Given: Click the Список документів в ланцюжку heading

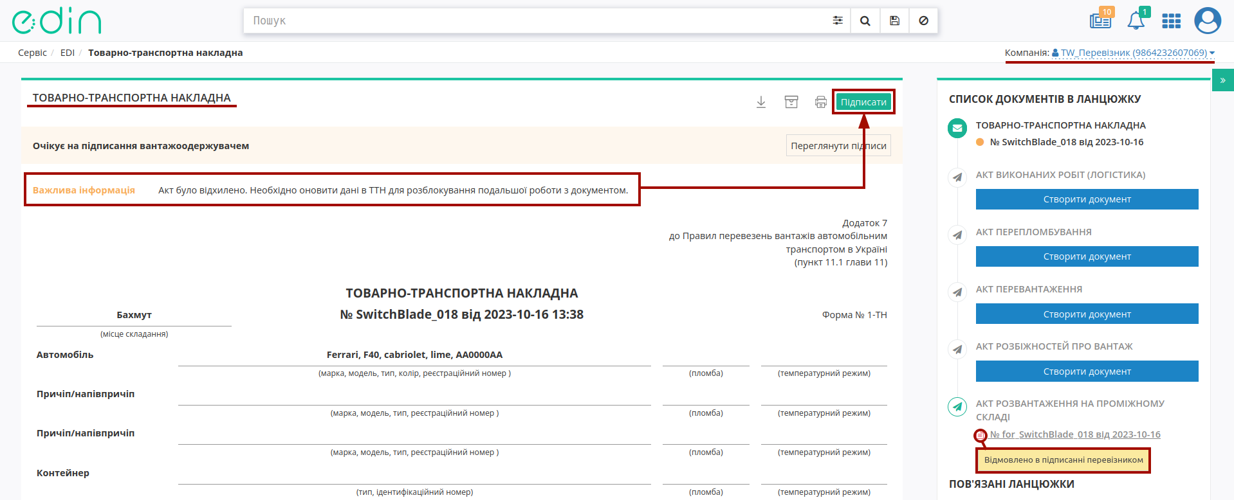Looking at the screenshot, I should tap(1045, 99).
